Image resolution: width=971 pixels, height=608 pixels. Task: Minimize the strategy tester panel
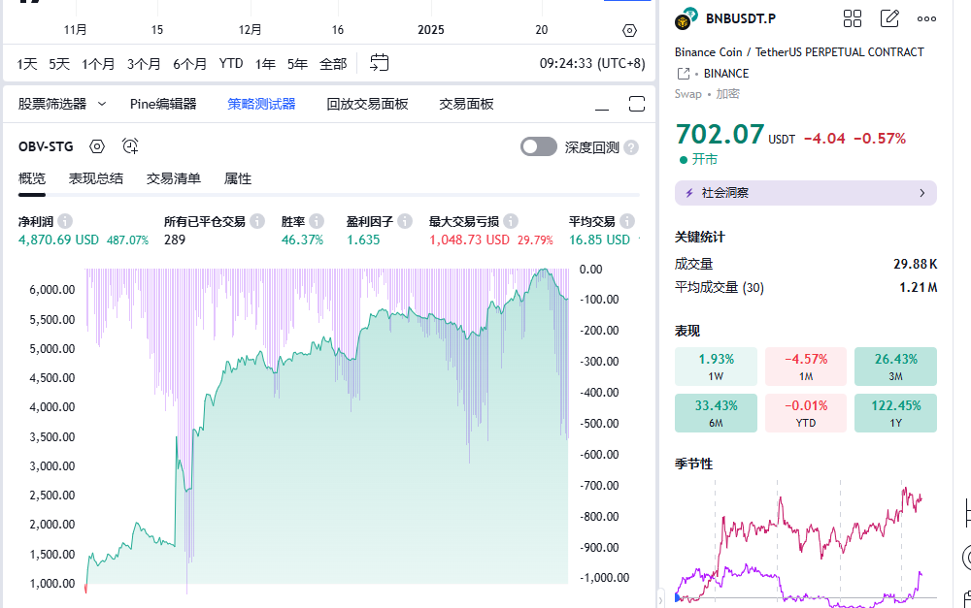(x=602, y=105)
